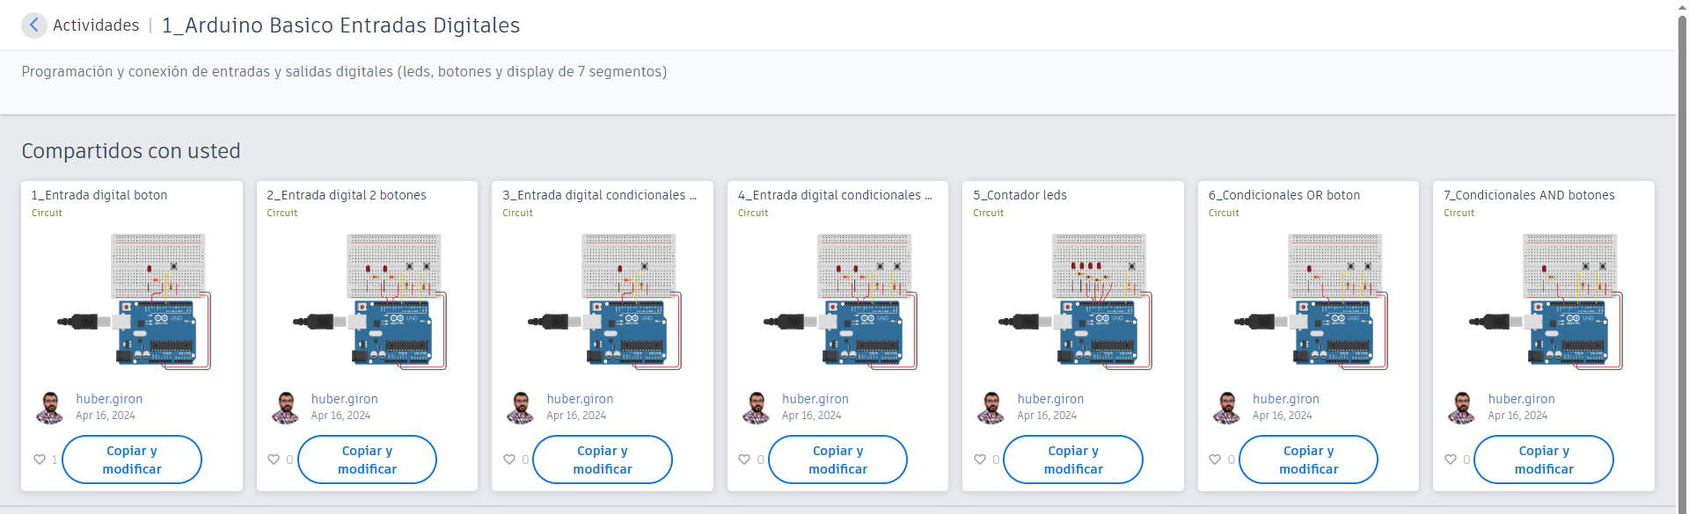Viewport: 1689px width, 514px height.
Task: Like the 1_Entrada digital boton circuit
Action: pyautogui.click(x=40, y=460)
